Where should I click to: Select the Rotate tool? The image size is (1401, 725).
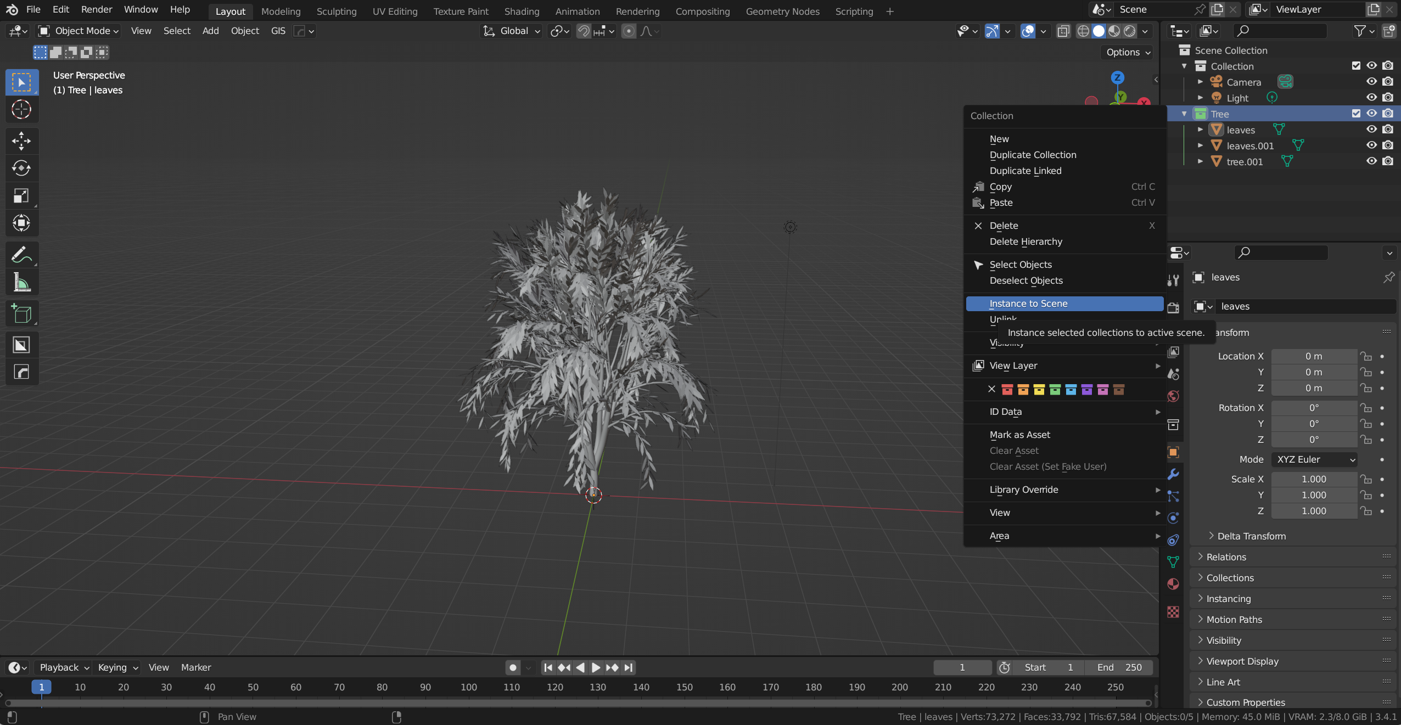pos(21,168)
